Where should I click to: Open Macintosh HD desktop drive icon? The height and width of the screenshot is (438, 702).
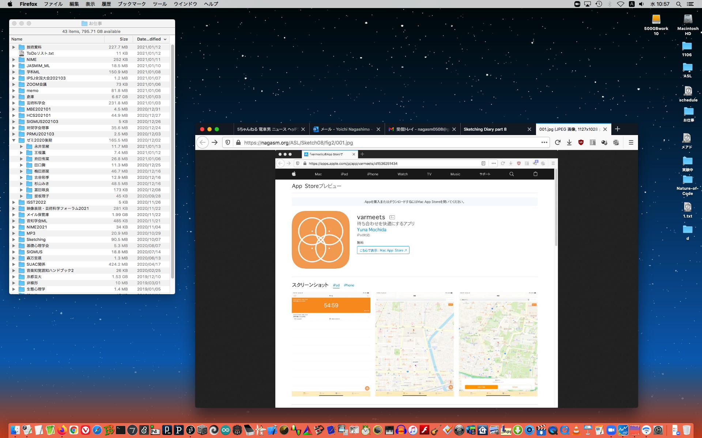click(x=688, y=20)
